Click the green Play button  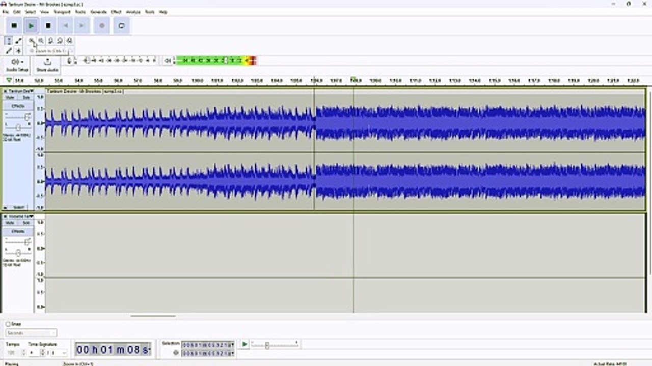[x=31, y=25]
